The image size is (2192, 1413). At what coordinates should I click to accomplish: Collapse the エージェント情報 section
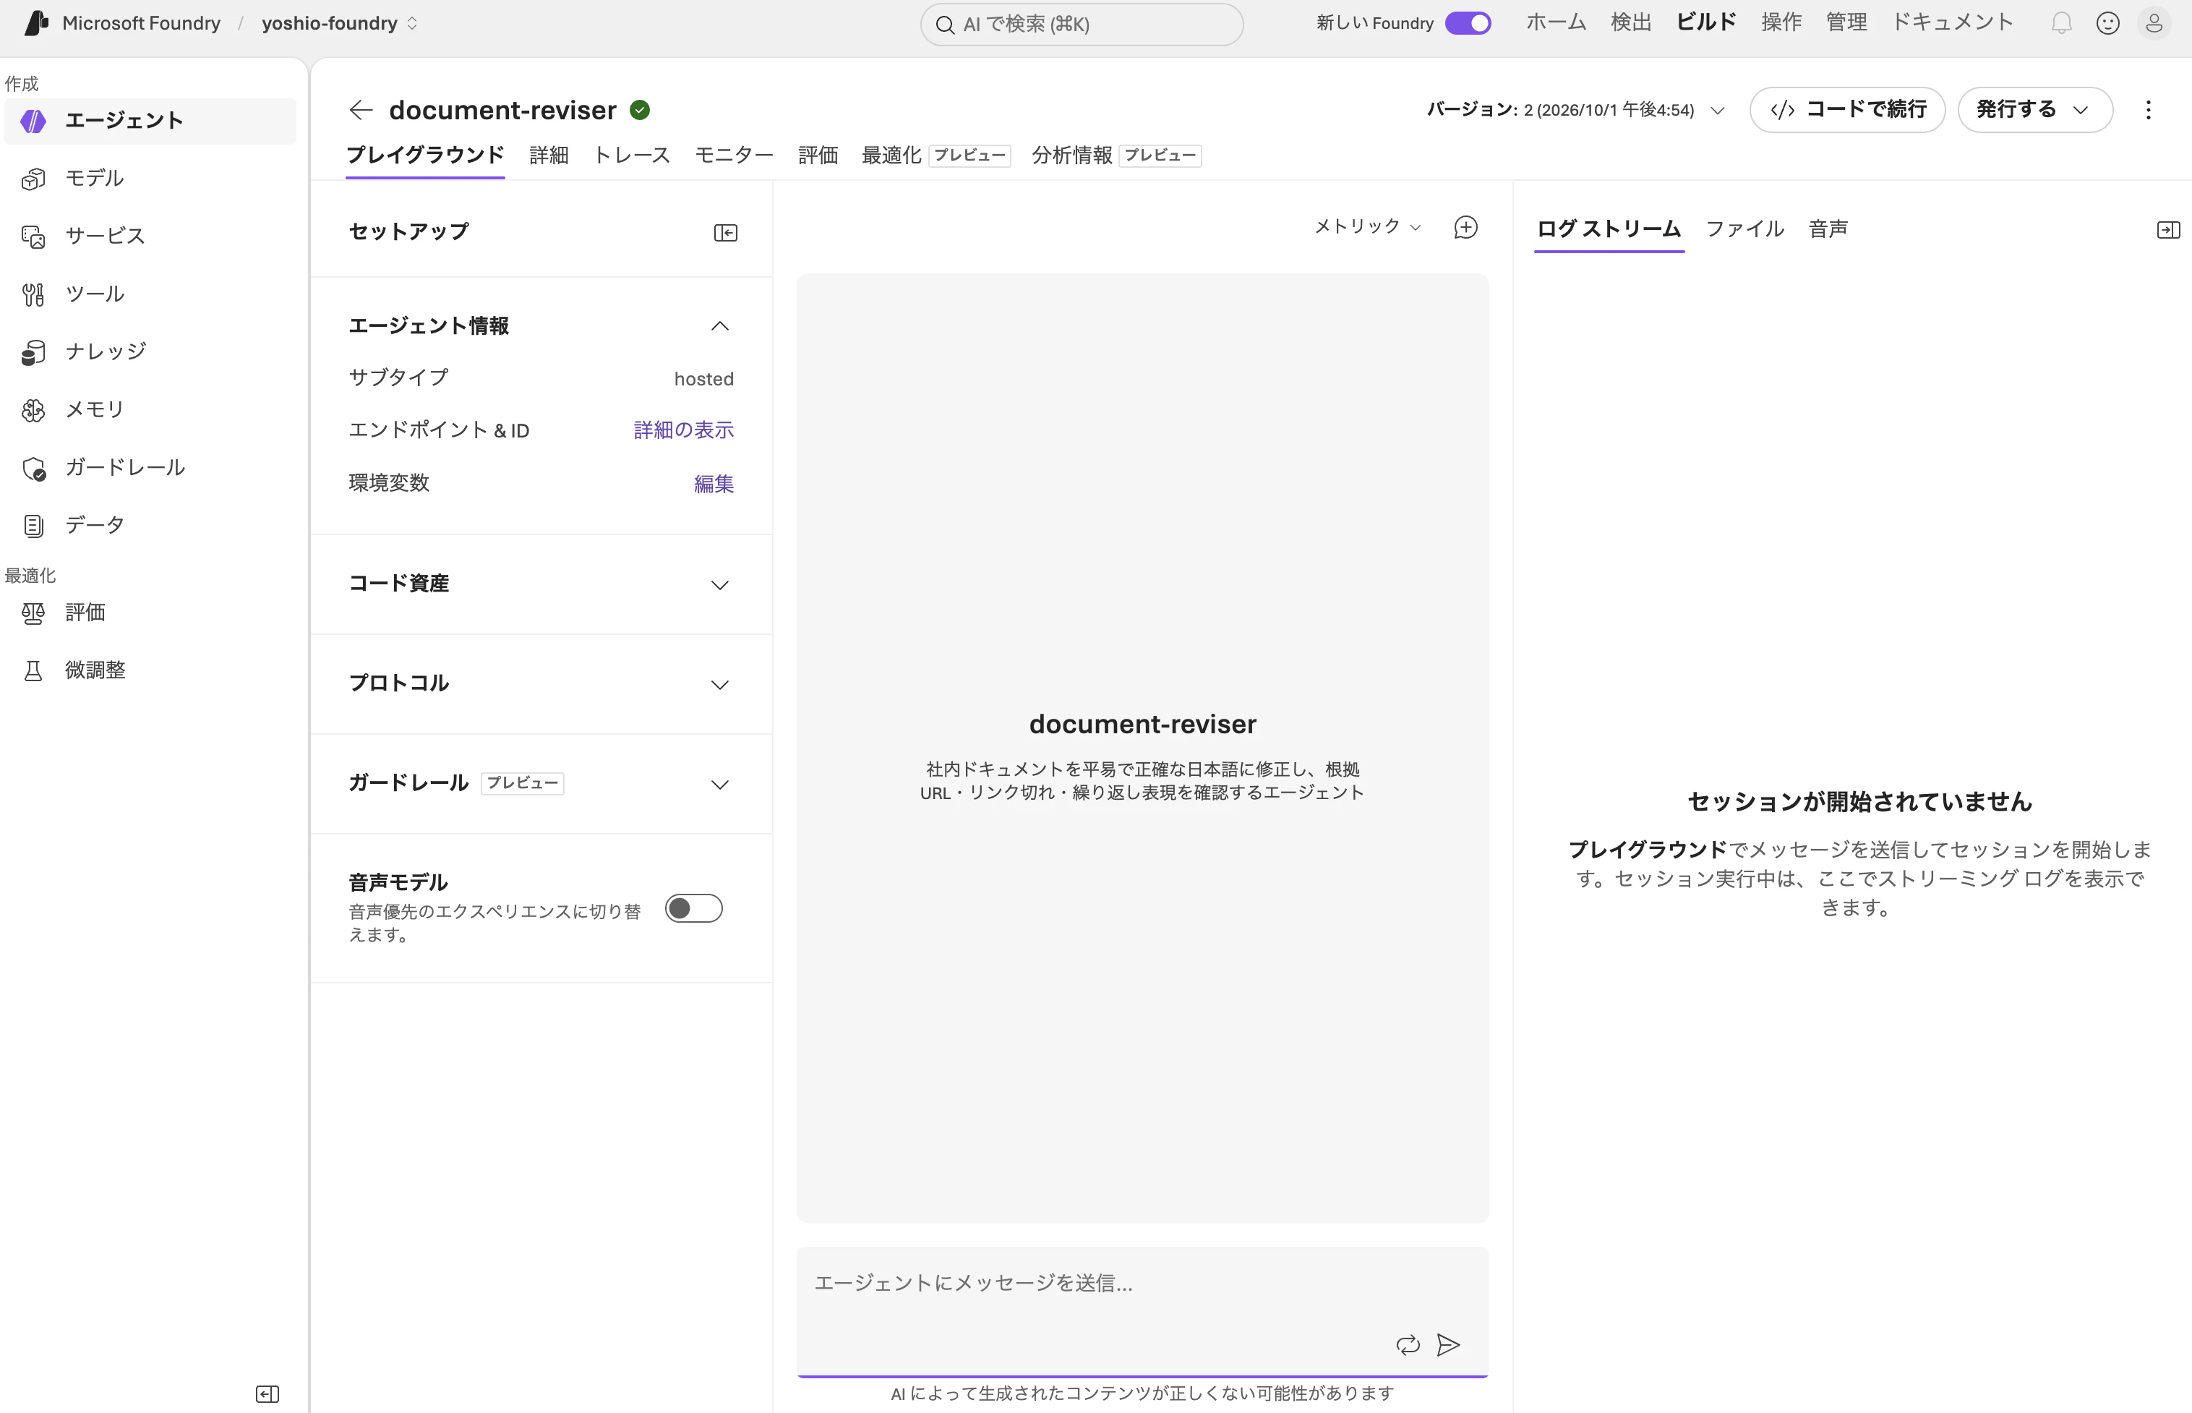720,325
